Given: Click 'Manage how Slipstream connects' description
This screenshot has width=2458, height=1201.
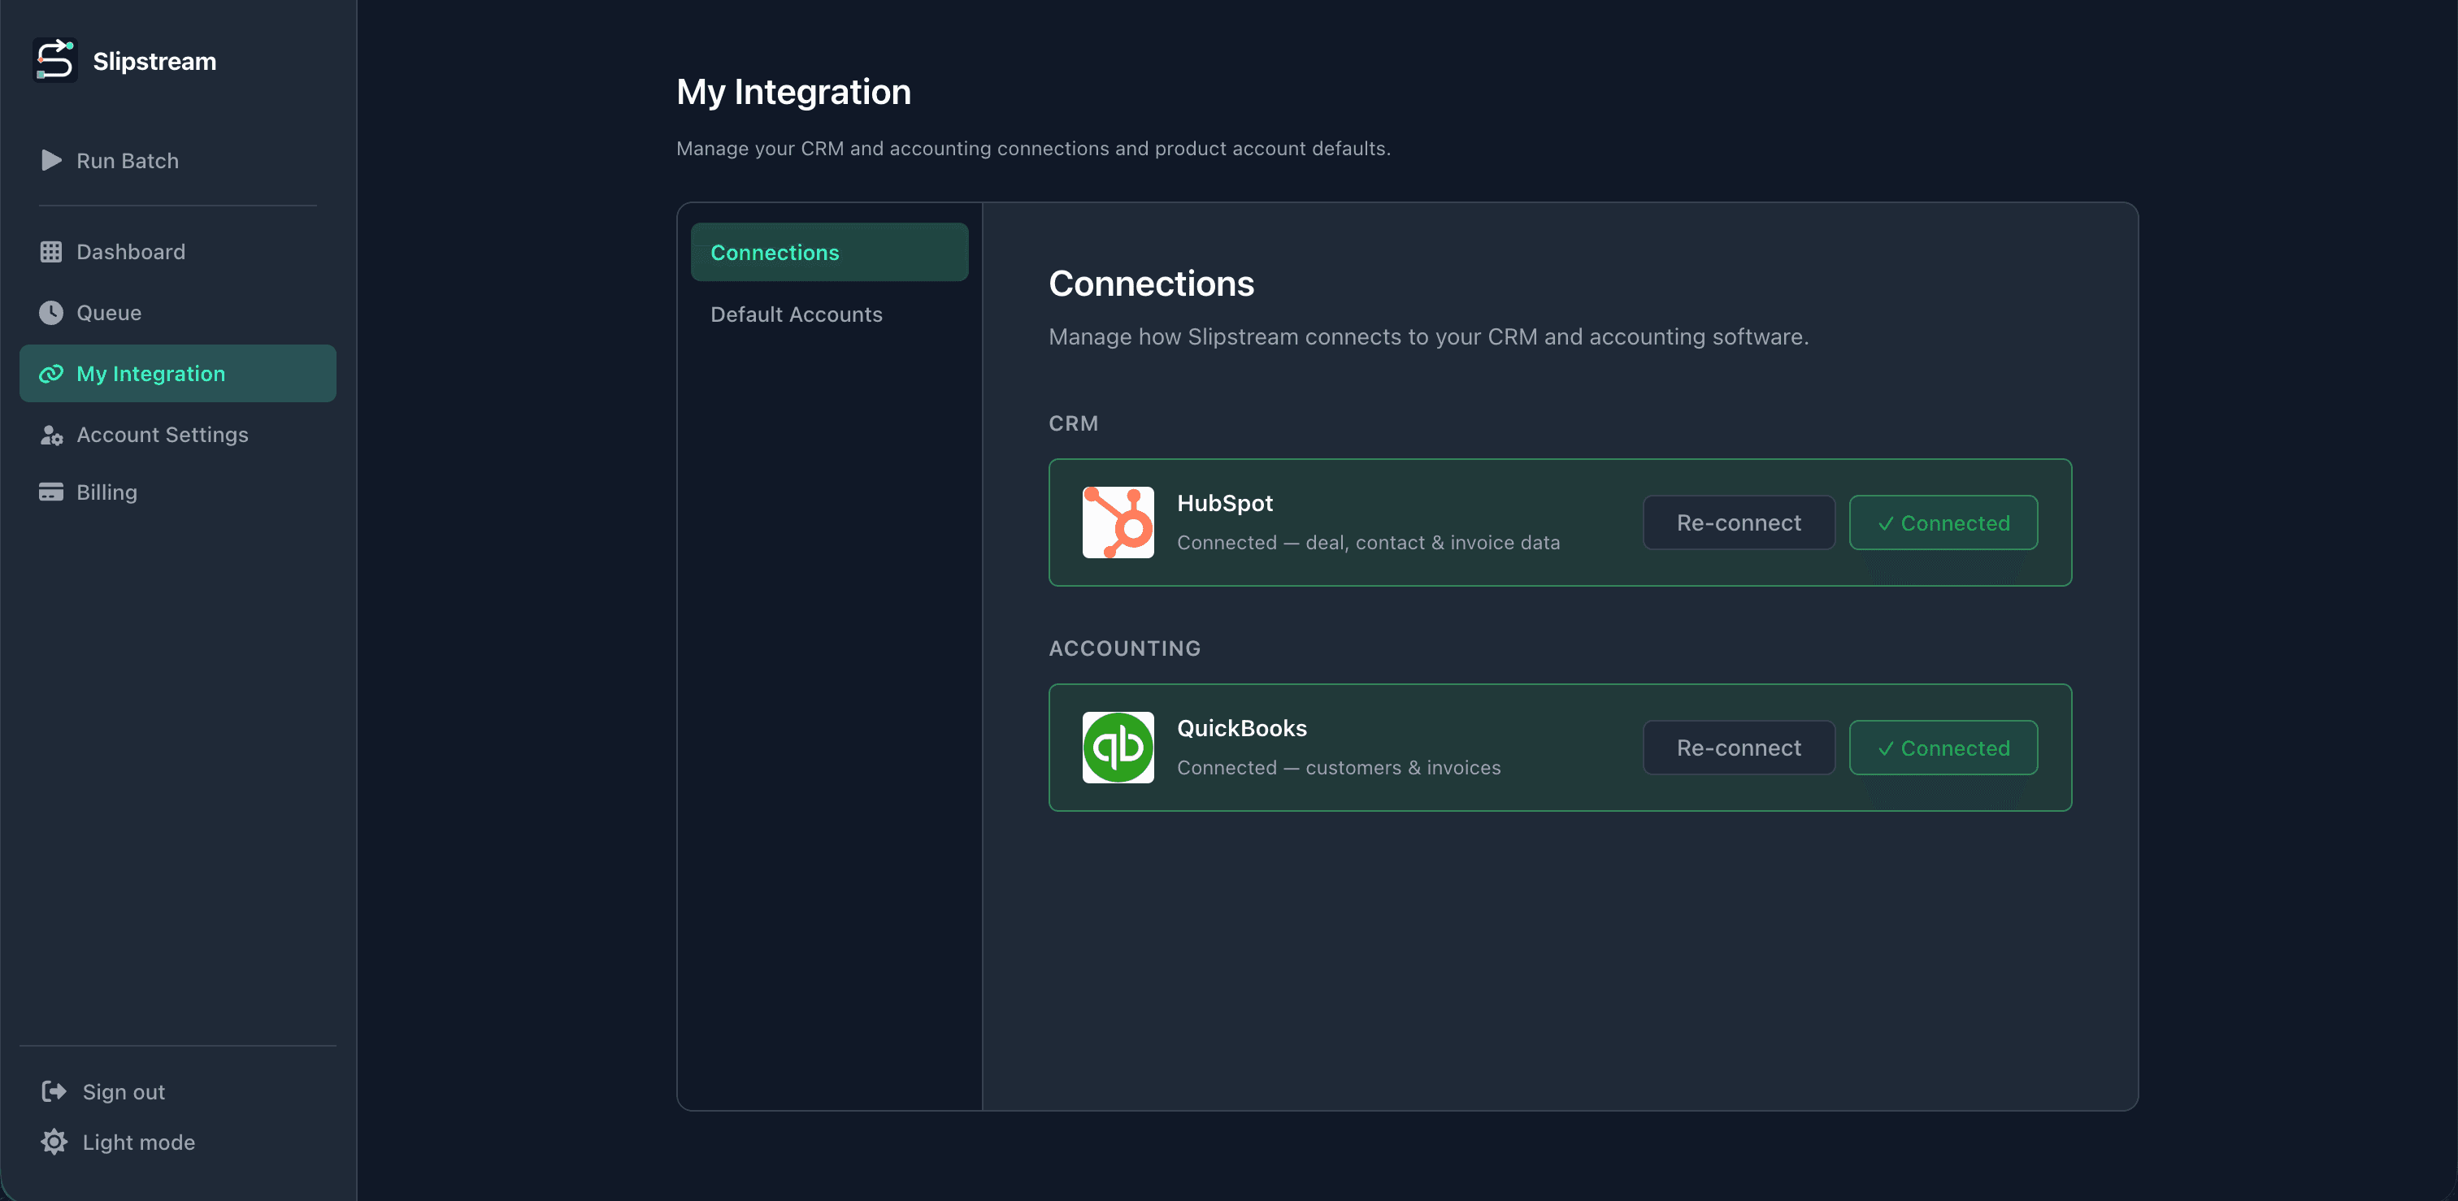Looking at the screenshot, I should point(1428,336).
